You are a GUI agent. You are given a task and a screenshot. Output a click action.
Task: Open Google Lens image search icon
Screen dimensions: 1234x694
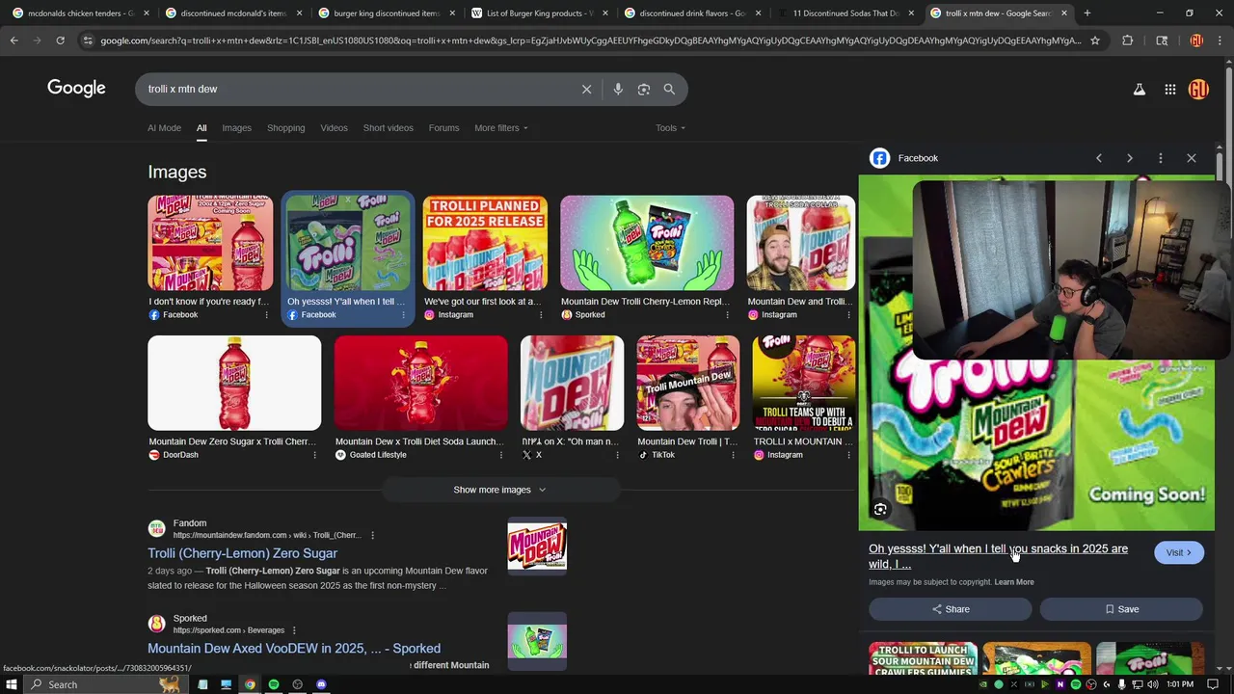[x=643, y=89]
